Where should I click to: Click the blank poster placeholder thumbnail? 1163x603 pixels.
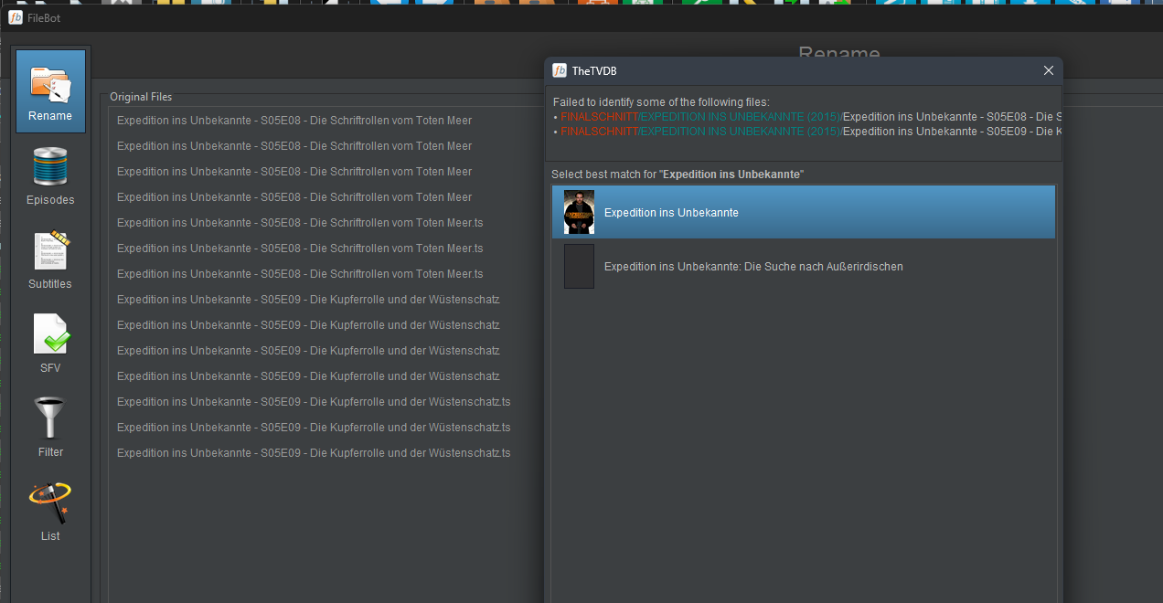(579, 266)
